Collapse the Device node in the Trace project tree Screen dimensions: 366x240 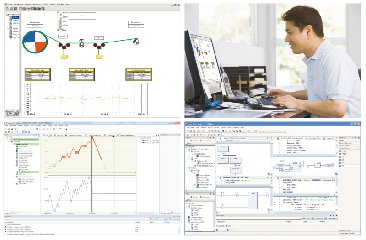7,140
